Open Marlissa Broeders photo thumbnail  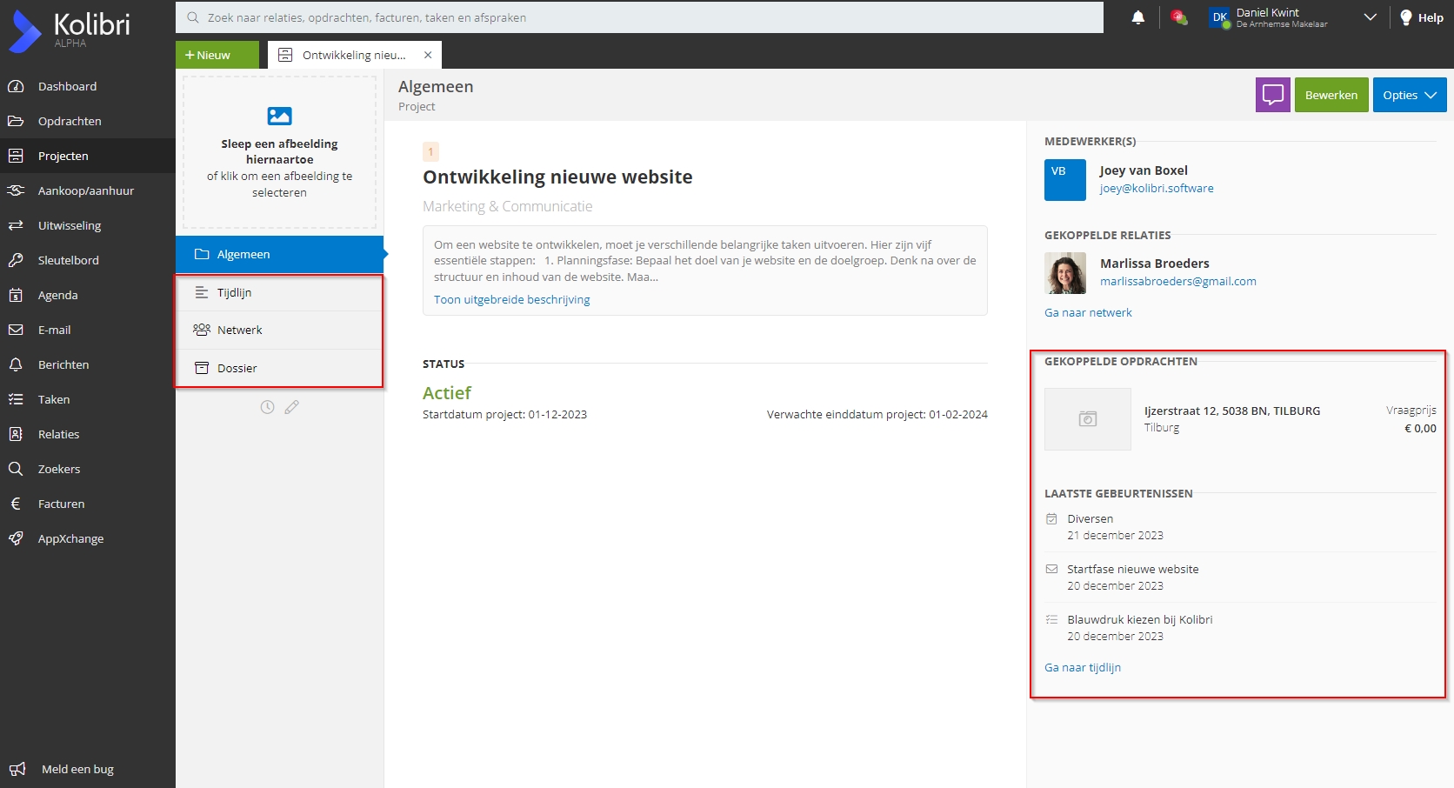click(x=1065, y=273)
